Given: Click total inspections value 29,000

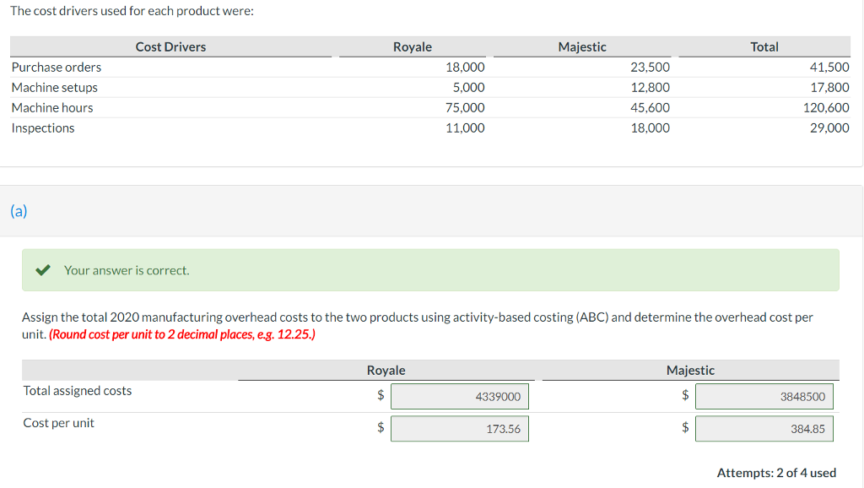Looking at the screenshot, I should tap(829, 128).
